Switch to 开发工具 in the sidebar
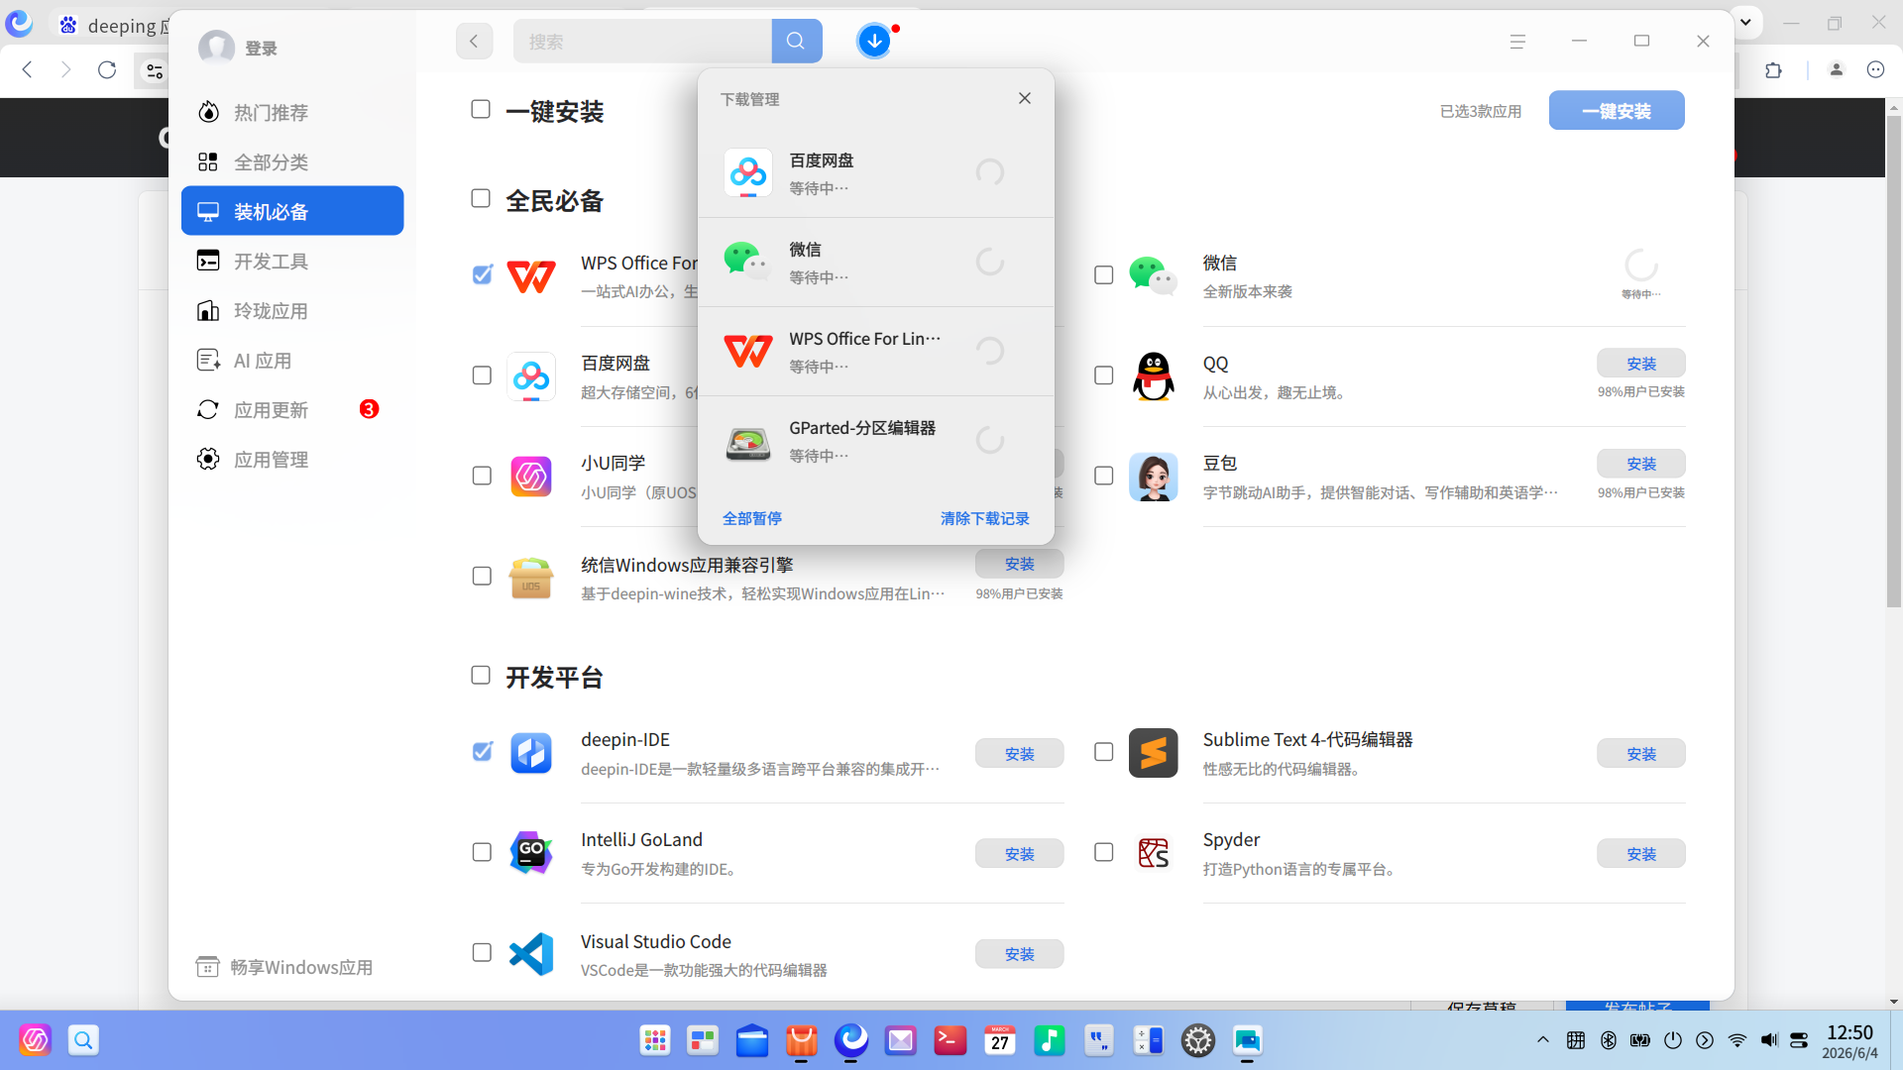1903x1070 pixels. pos(292,261)
